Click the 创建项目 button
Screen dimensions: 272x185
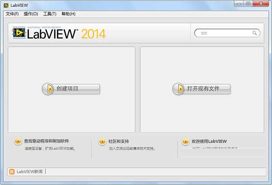click(71, 89)
